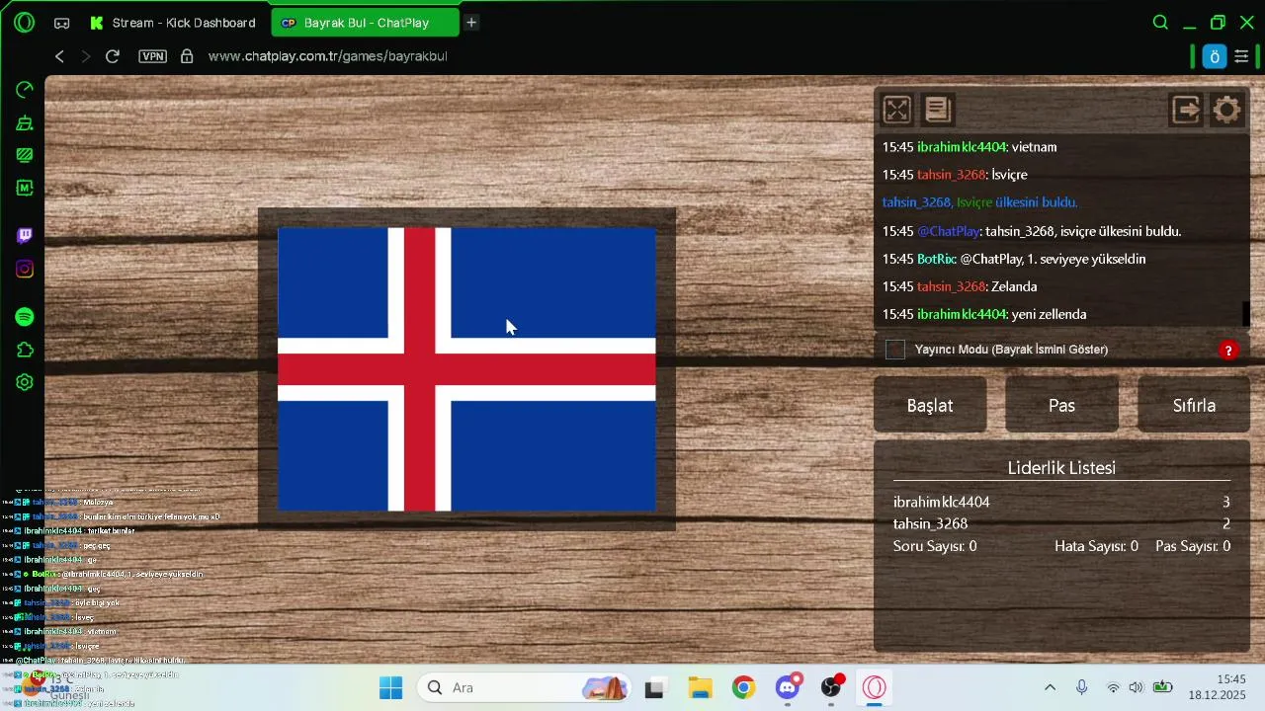Click tahsin_3268 in the leaderboard
Viewport: 1265px width, 711px height.
coord(930,523)
